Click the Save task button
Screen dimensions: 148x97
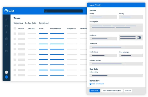click(94, 91)
